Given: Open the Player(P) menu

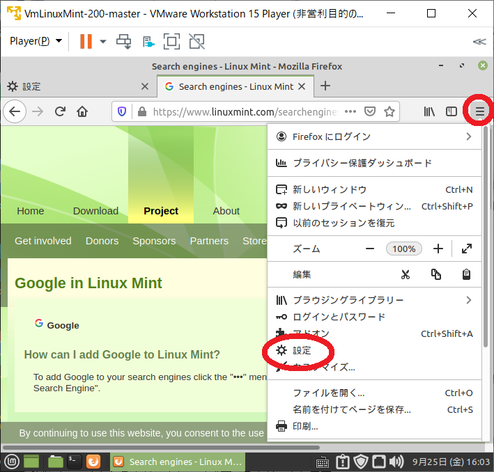Looking at the screenshot, I should click(36, 41).
